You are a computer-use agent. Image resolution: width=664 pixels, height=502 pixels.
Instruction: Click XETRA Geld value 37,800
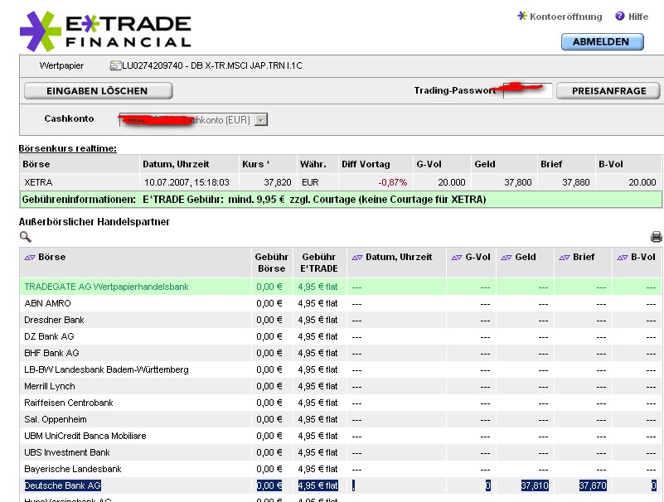pos(518,182)
